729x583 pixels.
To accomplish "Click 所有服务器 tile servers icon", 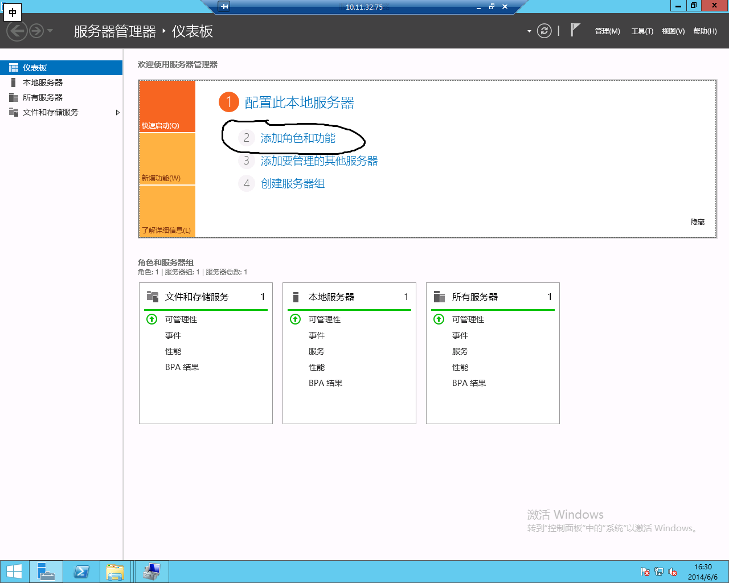I will click(x=439, y=297).
